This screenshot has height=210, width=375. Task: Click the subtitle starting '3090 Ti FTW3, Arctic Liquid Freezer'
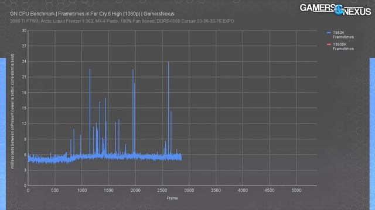[122, 21]
